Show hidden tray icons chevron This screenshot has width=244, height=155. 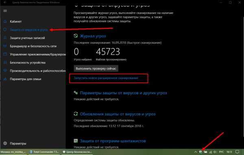tap(196, 152)
